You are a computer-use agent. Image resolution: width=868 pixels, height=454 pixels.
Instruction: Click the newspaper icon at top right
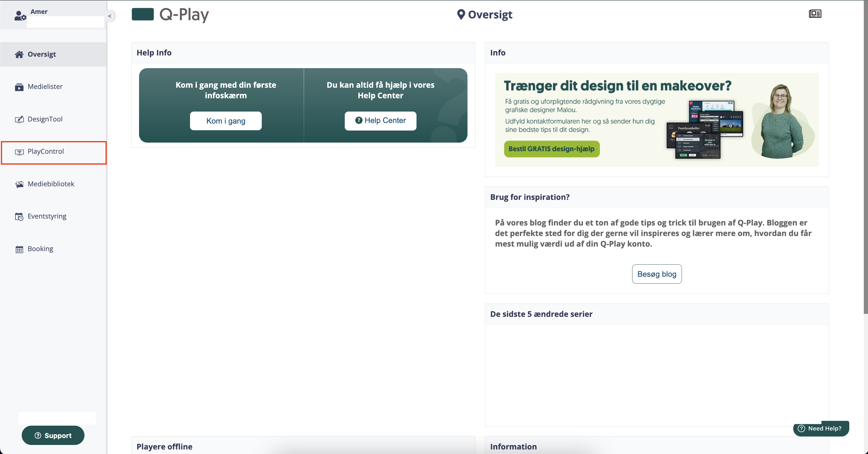815,14
